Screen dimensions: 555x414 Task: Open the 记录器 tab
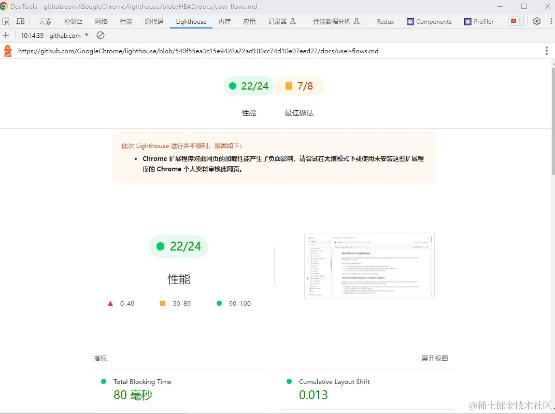(x=282, y=22)
